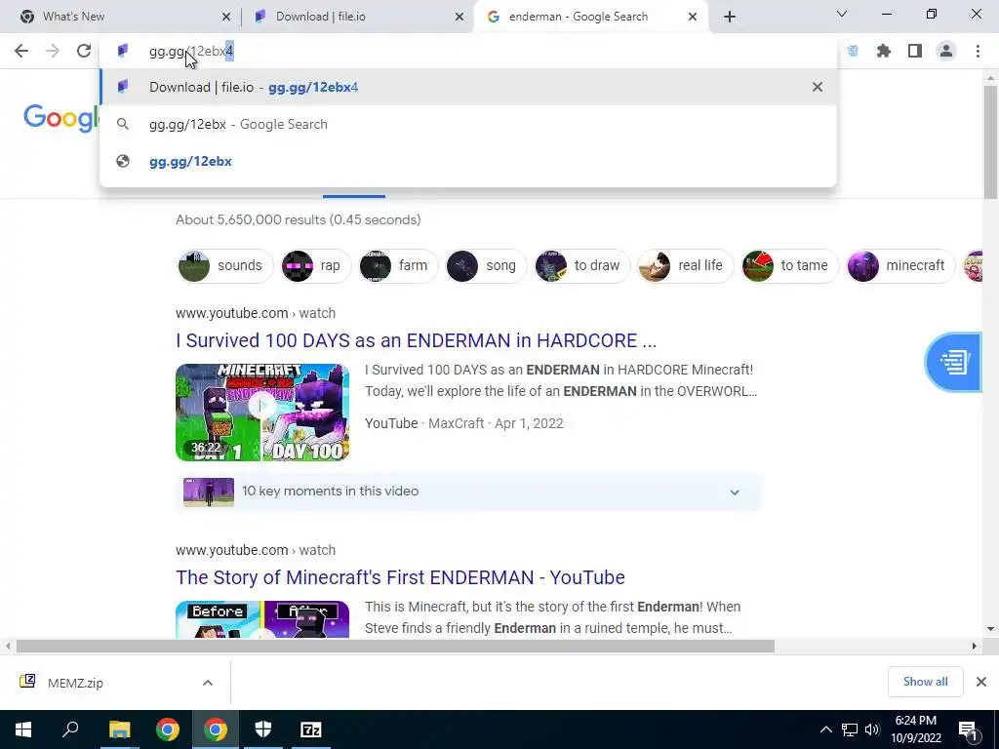
Task: Click the active Chrome taskbar icon
Action: (x=216, y=729)
